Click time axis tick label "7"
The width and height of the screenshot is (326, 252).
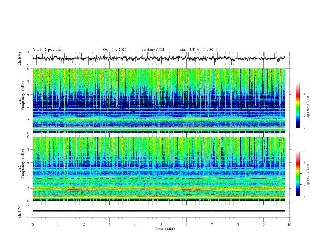[x=212, y=224]
